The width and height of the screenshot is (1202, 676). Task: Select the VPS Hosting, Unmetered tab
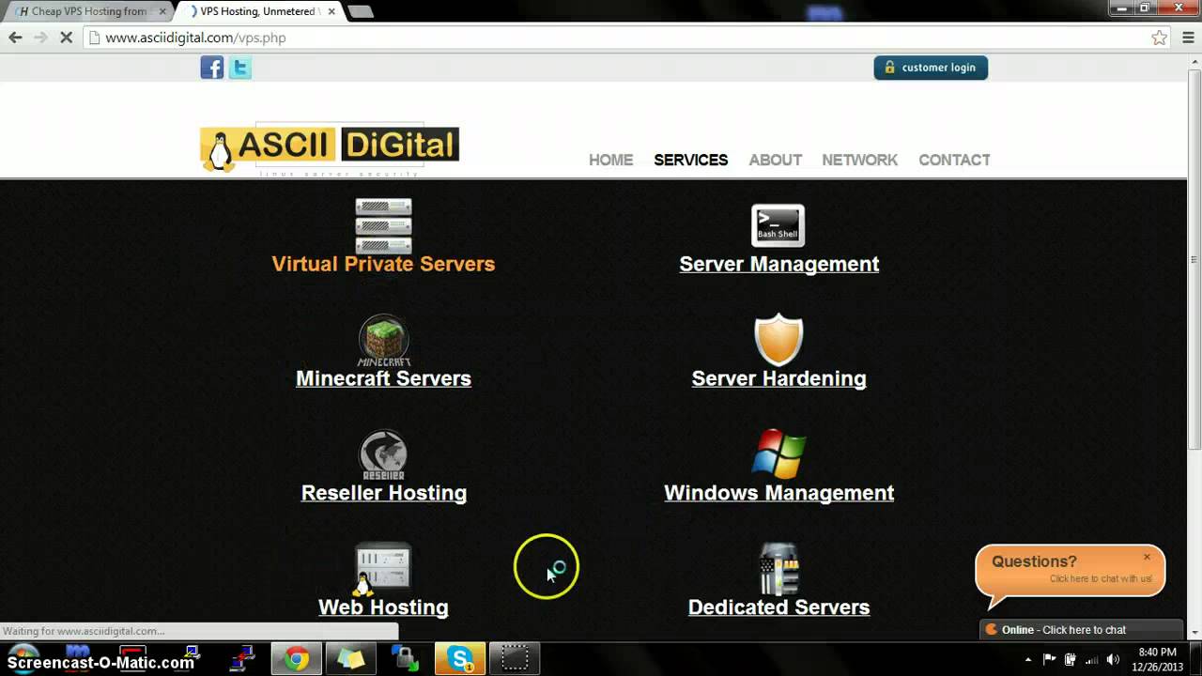pyautogui.click(x=258, y=11)
